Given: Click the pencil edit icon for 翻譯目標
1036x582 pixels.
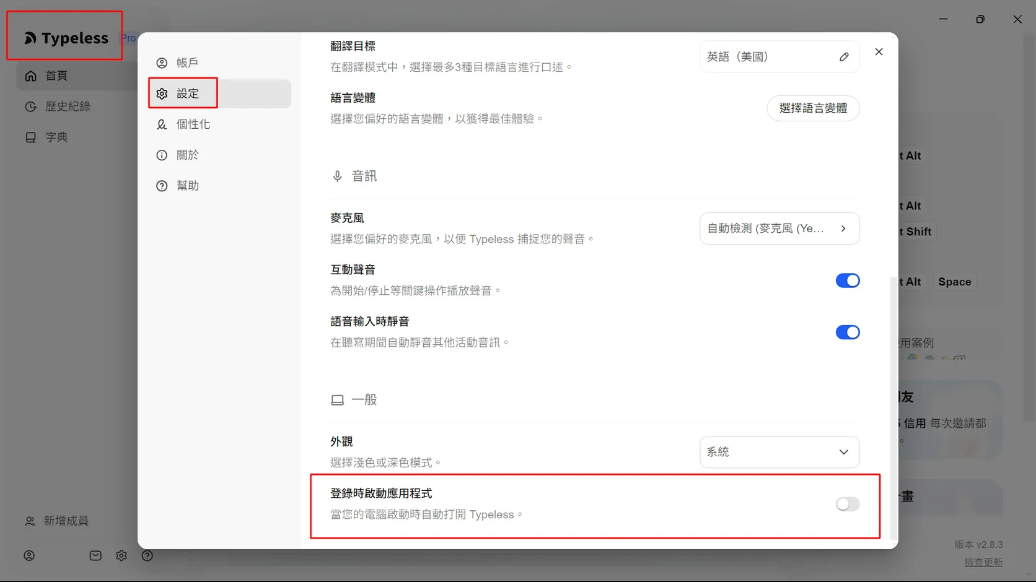Looking at the screenshot, I should [x=844, y=57].
